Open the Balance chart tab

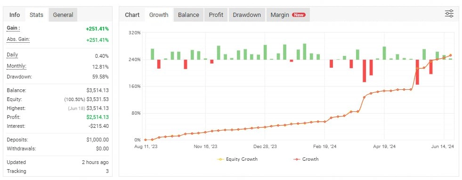click(x=188, y=15)
